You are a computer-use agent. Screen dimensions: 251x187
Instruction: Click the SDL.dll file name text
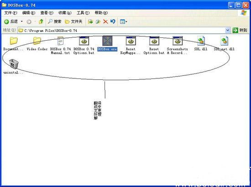pyautogui.click(x=201, y=49)
